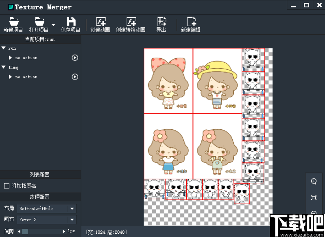
Task: Expand the no action item under run
Action: [10, 58]
